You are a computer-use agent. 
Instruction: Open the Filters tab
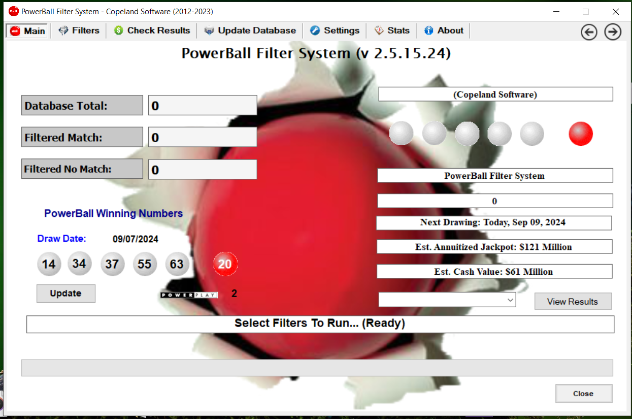79,30
